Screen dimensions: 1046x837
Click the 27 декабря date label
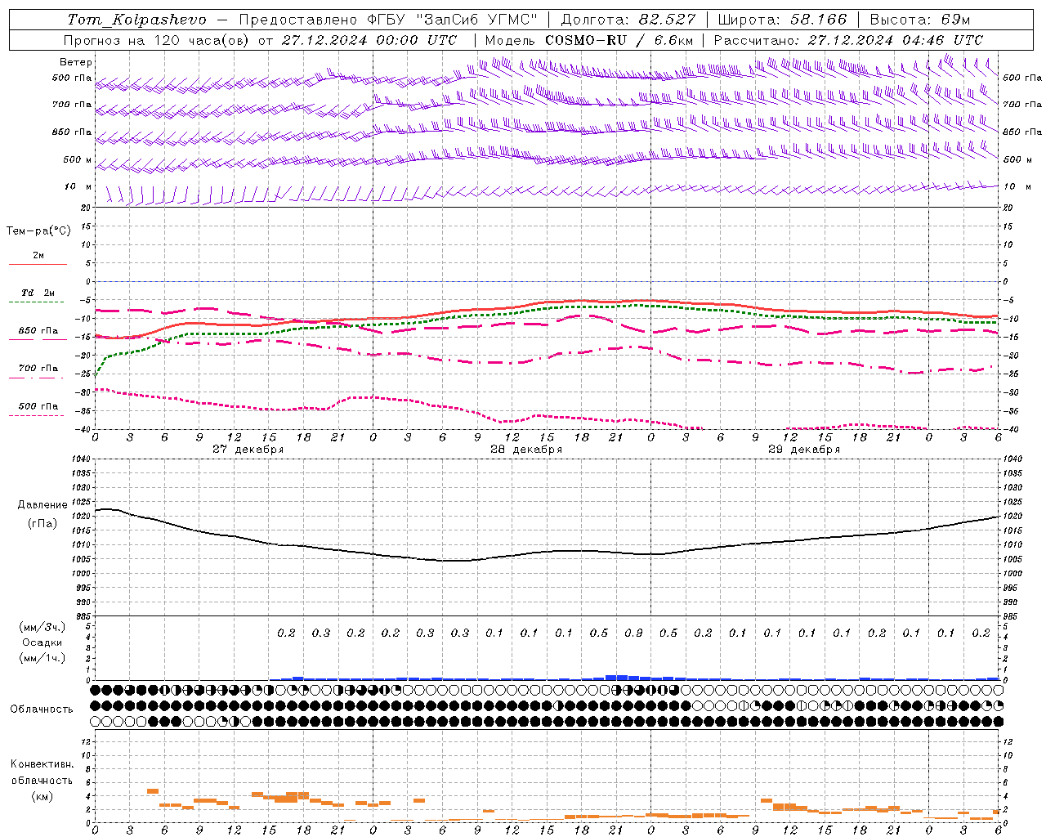pos(248,450)
